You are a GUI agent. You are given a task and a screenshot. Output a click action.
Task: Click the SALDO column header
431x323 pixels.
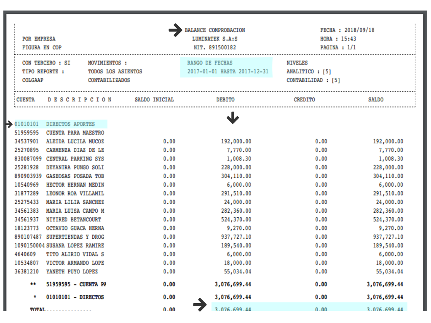click(376, 100)
